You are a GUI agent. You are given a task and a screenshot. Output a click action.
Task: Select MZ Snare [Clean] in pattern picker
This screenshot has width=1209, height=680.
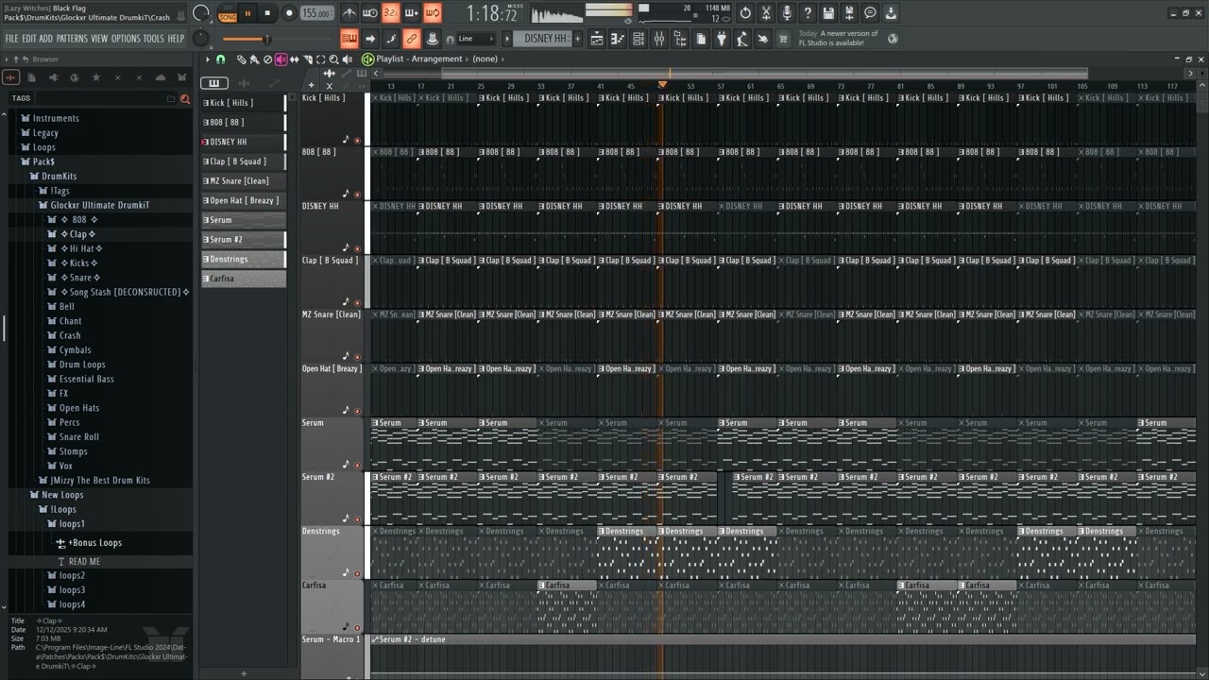pos(244,180)
